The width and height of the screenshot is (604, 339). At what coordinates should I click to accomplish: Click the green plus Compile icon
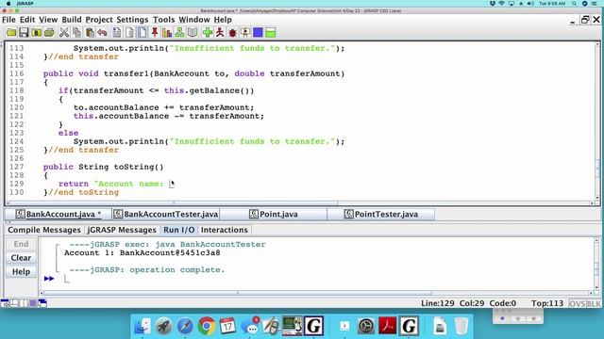208,33
